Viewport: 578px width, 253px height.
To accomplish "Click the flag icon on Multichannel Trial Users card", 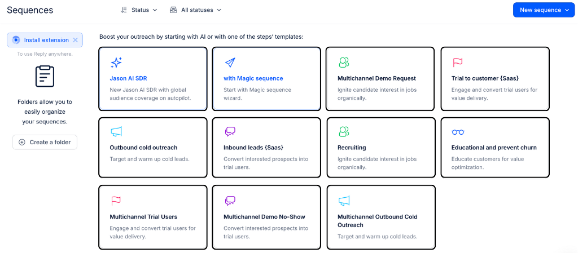I will [116, 201].
